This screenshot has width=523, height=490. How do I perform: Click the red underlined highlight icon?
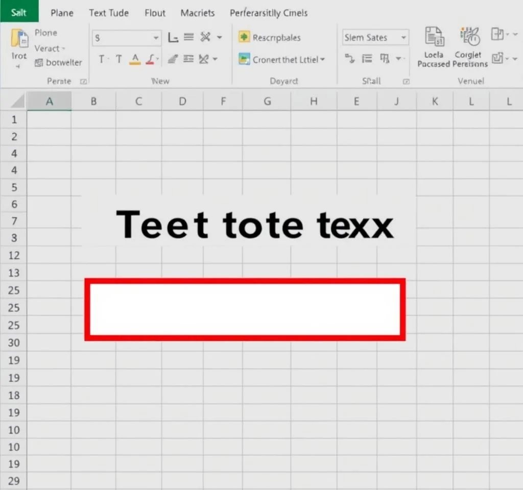coord(151,59)
